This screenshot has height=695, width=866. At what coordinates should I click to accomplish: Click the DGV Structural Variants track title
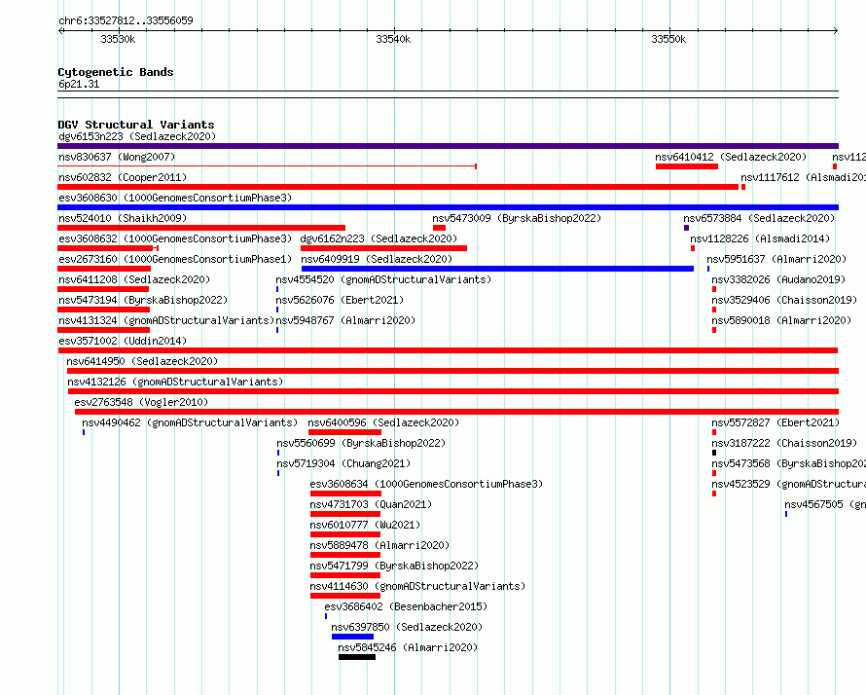point(136,125)
